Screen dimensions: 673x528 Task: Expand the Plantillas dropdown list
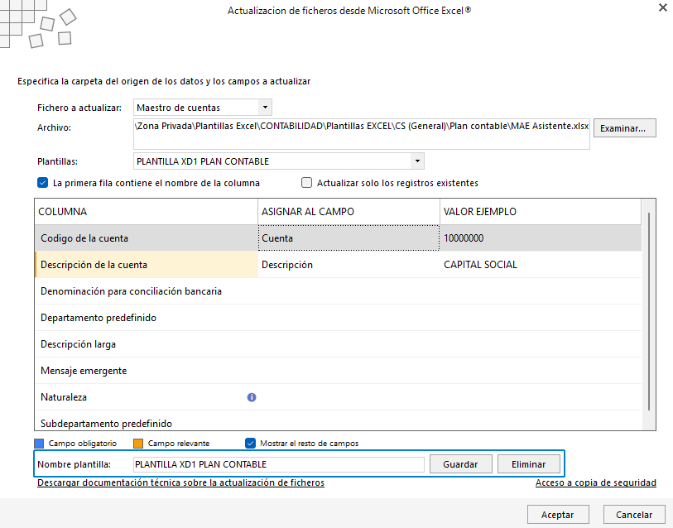[417, 161]
